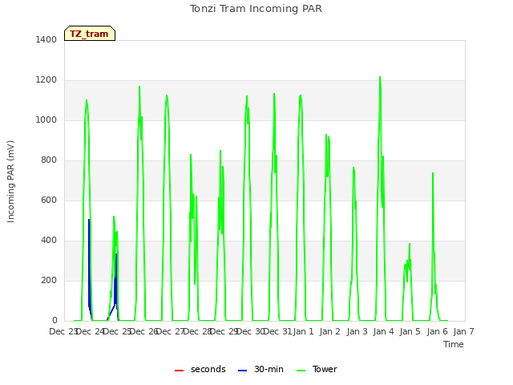This screenshot has width=513, height=385.
Task: Click the TZ_tram label badge
Action: click(x=90, y=34)
